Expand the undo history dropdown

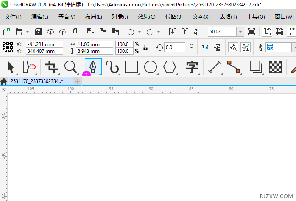[x=140, y=32]
